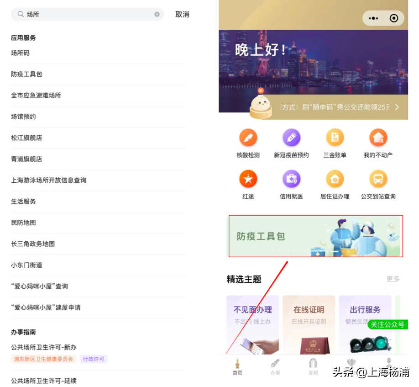419x387 pixels.
Task: Tap the circular capsule exit icon
Action: point(393,18)
